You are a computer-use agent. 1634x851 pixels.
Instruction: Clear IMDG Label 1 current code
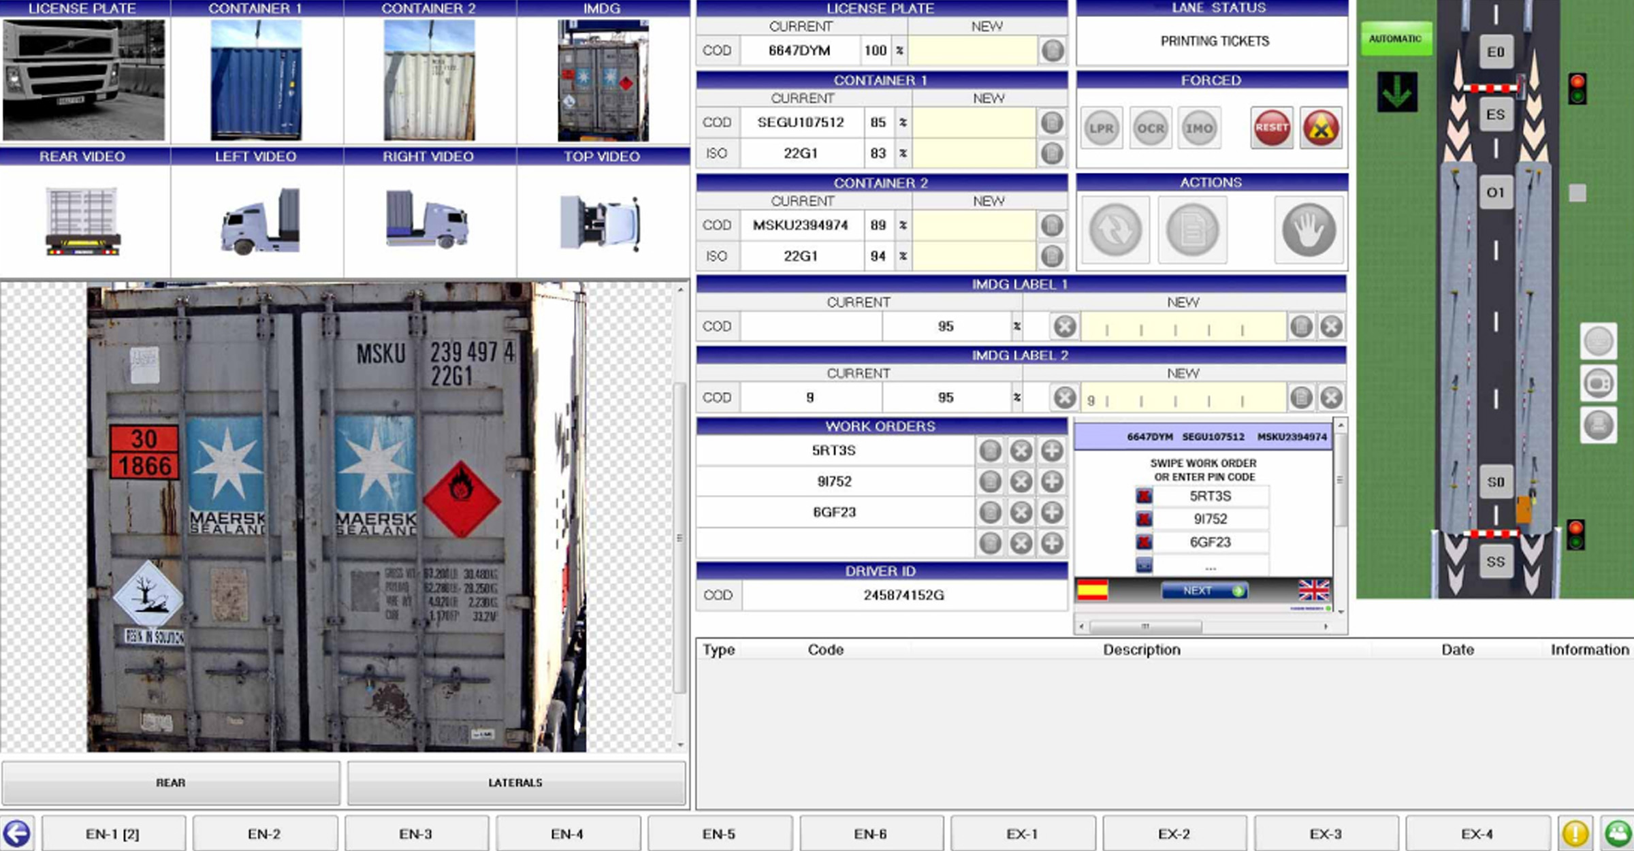click(x=1065, y=327)
